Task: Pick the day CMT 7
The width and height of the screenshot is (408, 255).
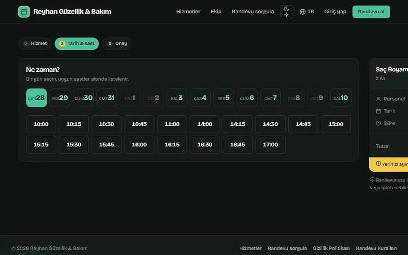Action: [271, 98]
